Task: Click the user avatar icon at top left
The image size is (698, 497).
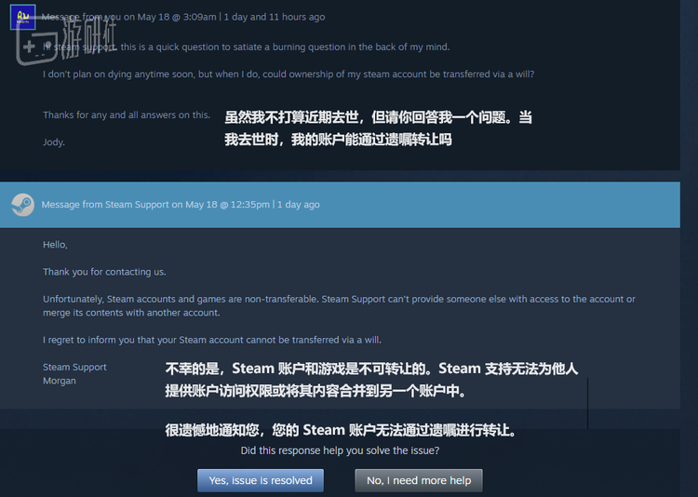Action: (22, 17)
